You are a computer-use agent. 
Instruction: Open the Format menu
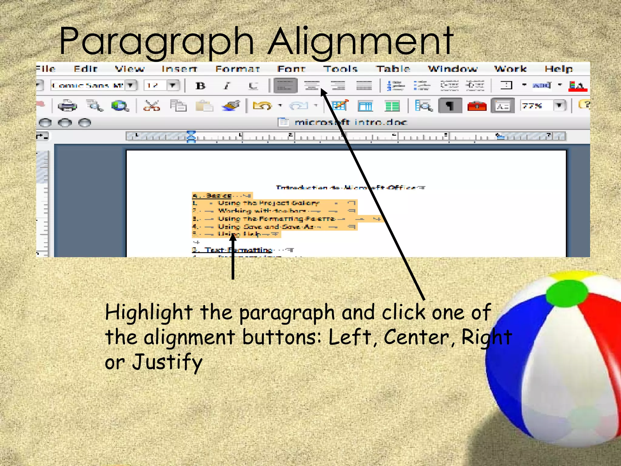point(237,69)
